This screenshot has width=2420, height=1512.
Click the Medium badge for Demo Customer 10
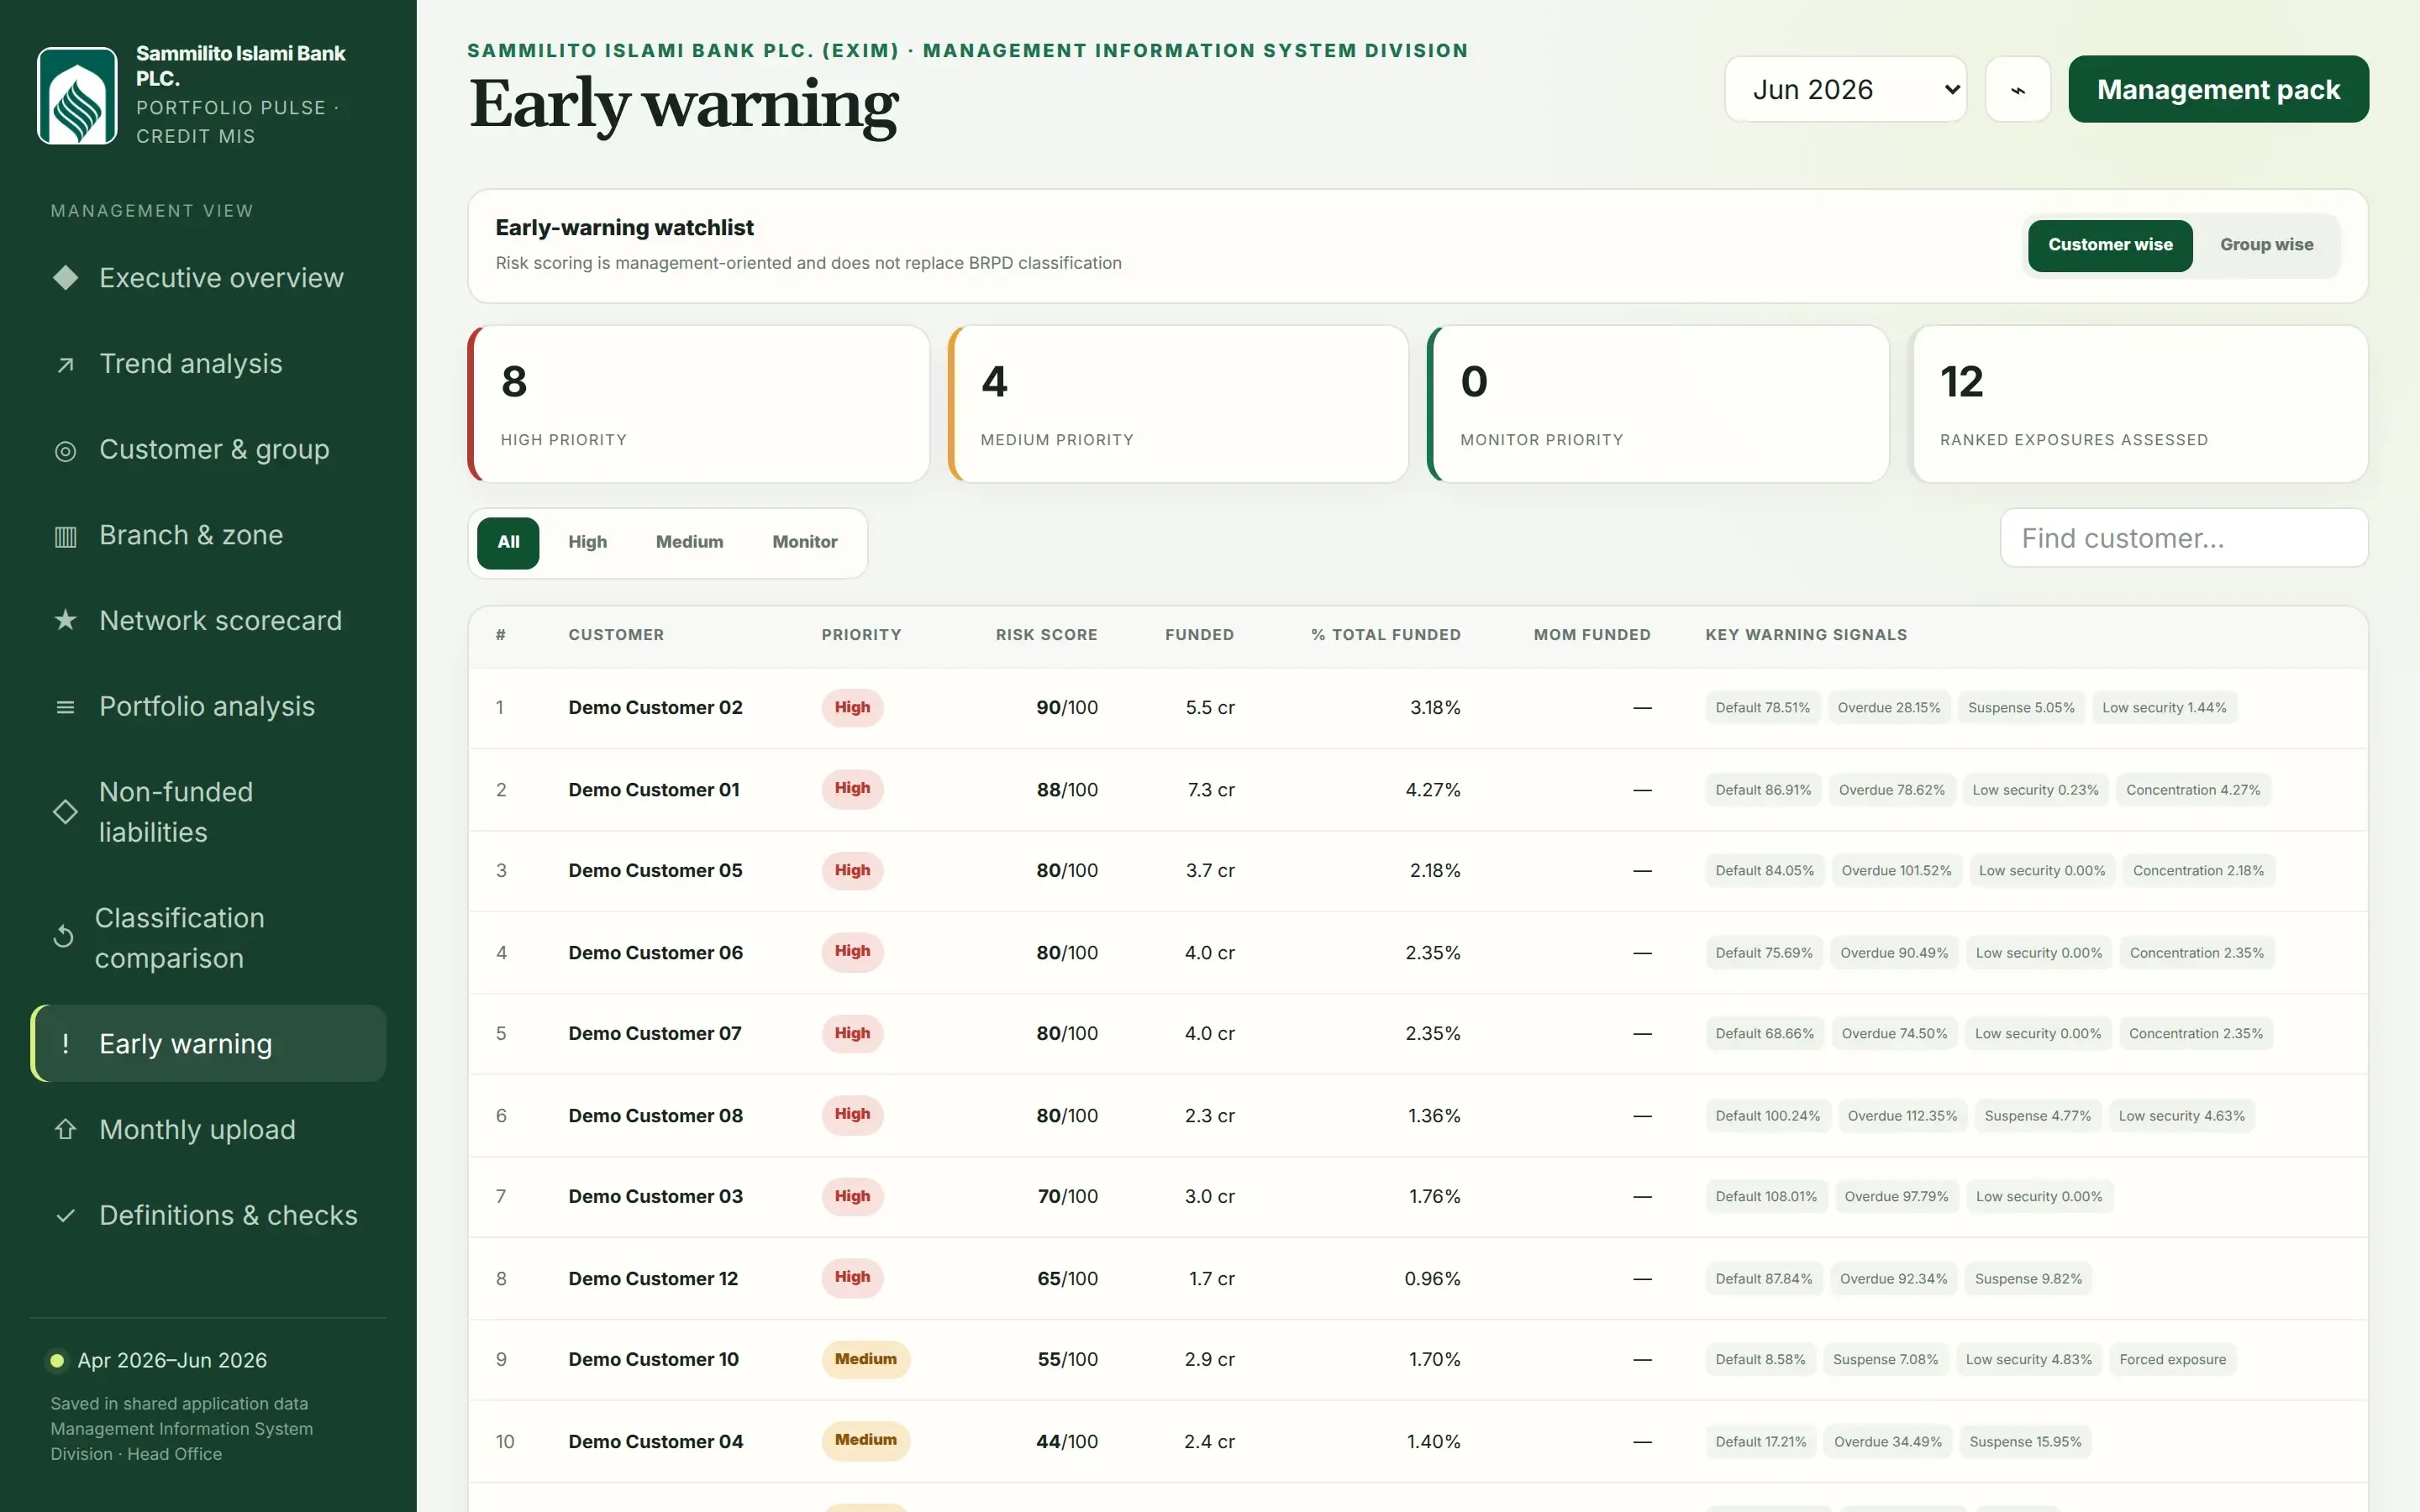[865, 1359]
